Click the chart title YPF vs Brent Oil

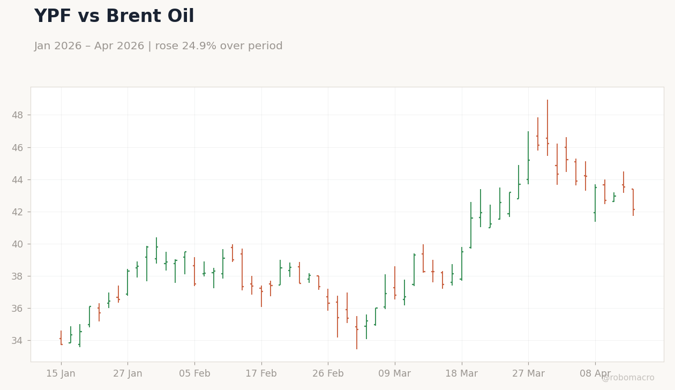[x=114, y=17]
